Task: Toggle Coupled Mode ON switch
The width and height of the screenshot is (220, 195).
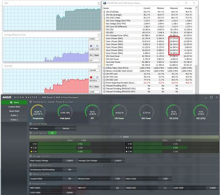Action: (x=70, y=178)
